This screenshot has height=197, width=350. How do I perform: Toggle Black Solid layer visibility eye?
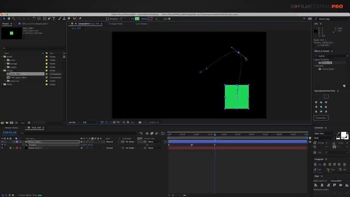[2, 148]
